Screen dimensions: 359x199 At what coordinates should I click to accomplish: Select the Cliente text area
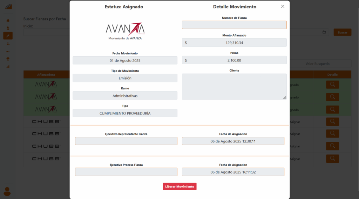click(x=234, y=87)
